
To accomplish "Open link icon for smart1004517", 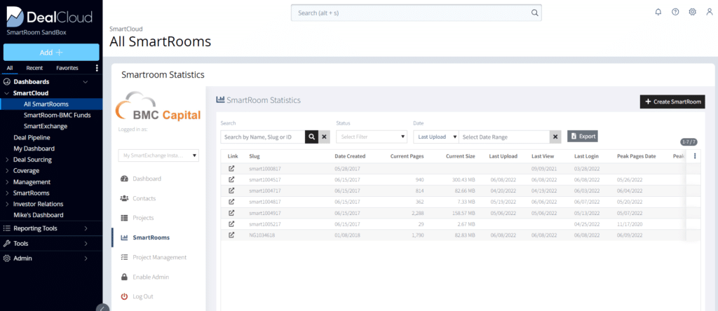I will [231, 179].
